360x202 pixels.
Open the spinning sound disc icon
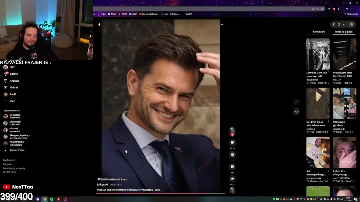pos(232,190)
